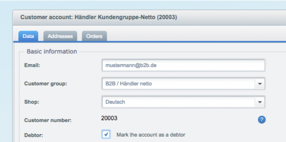Click the "Customer group:" field label
Image resolution: width=286 pixels, height=142 pixels.
pyautogui.click(x=46, y=84)
